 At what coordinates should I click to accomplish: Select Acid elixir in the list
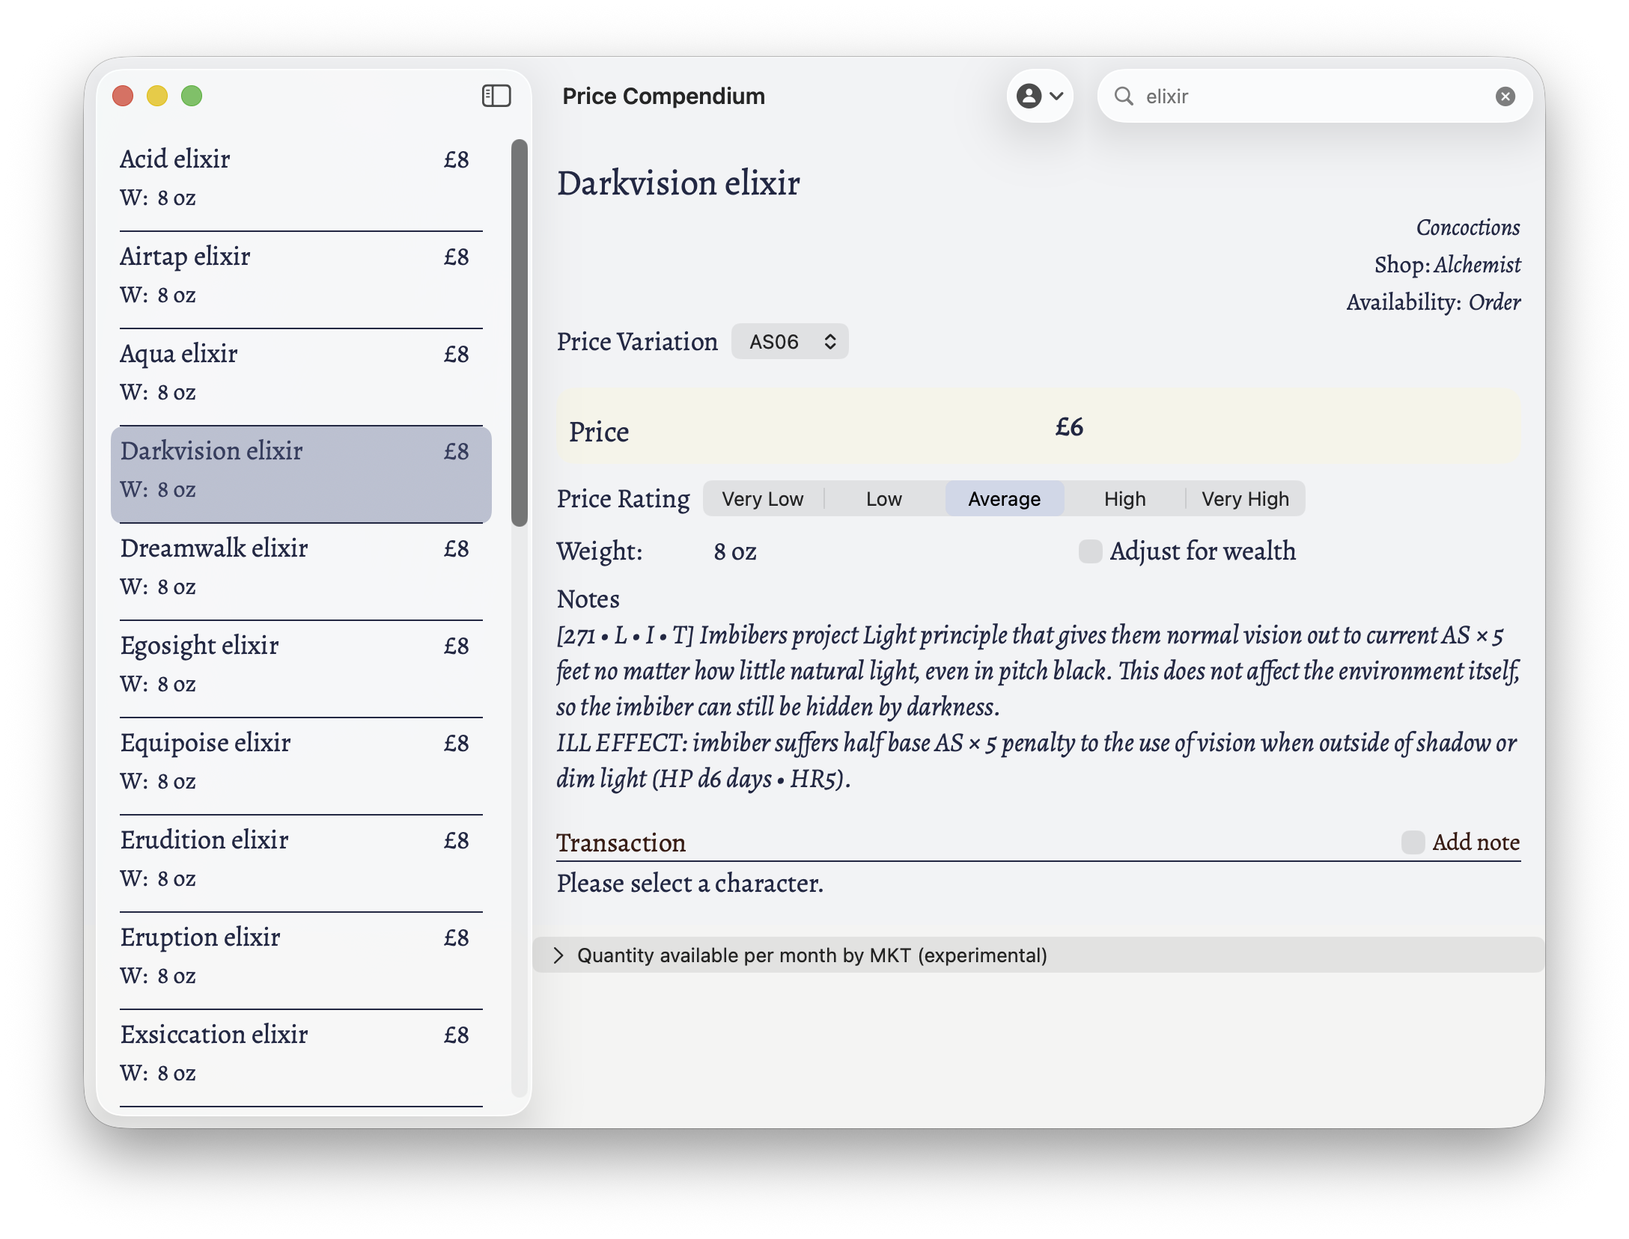pos(299,178)
